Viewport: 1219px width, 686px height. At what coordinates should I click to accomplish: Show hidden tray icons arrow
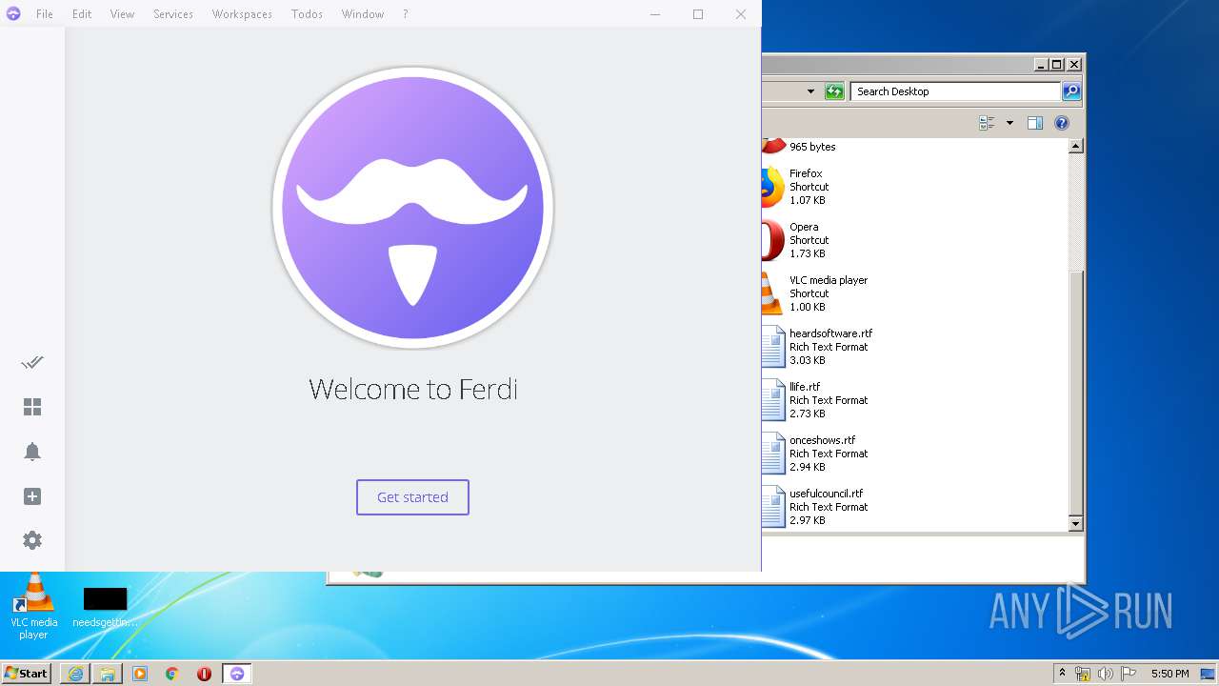[x=1062, y=674]
